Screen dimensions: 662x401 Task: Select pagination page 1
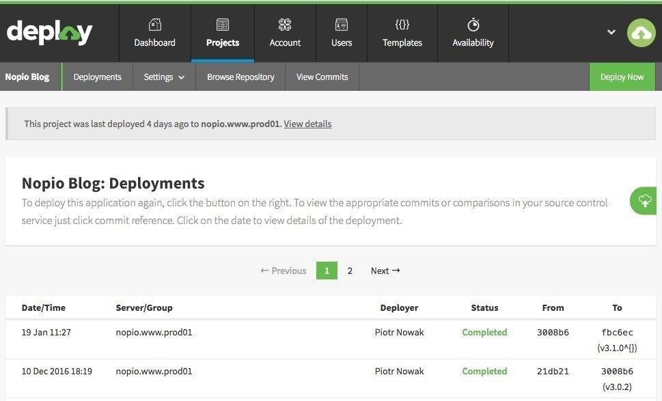click(327, 271)
